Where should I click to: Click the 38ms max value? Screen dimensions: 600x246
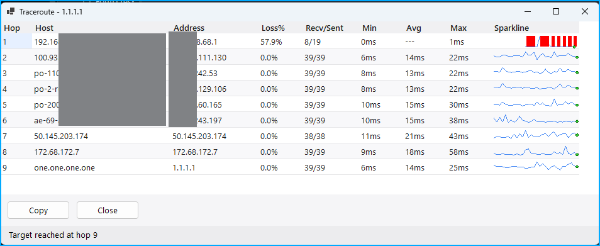click(x=459, y=121)
